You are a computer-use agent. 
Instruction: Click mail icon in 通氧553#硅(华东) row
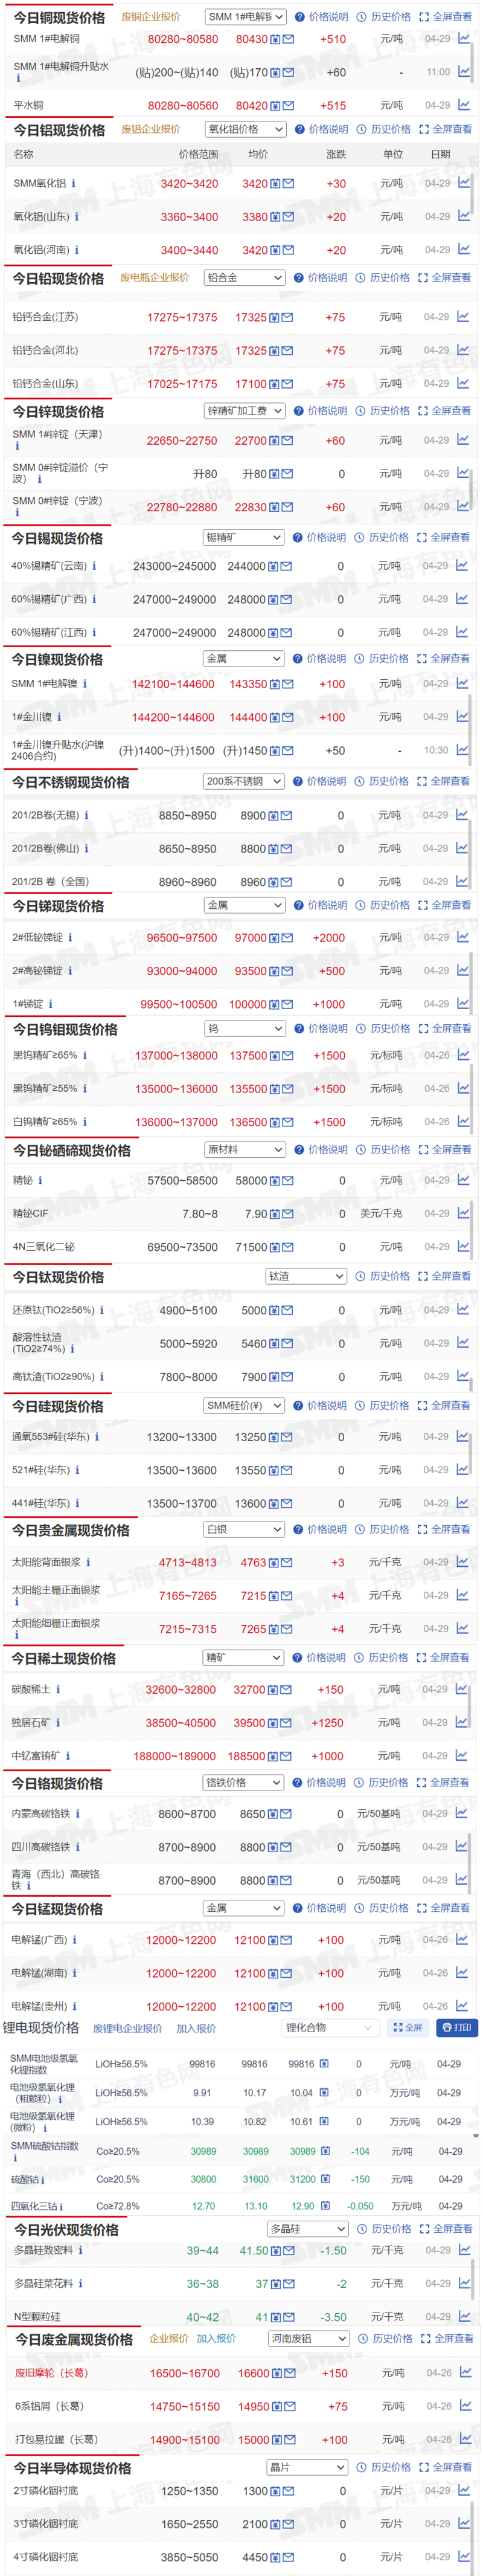[287, 1437]
